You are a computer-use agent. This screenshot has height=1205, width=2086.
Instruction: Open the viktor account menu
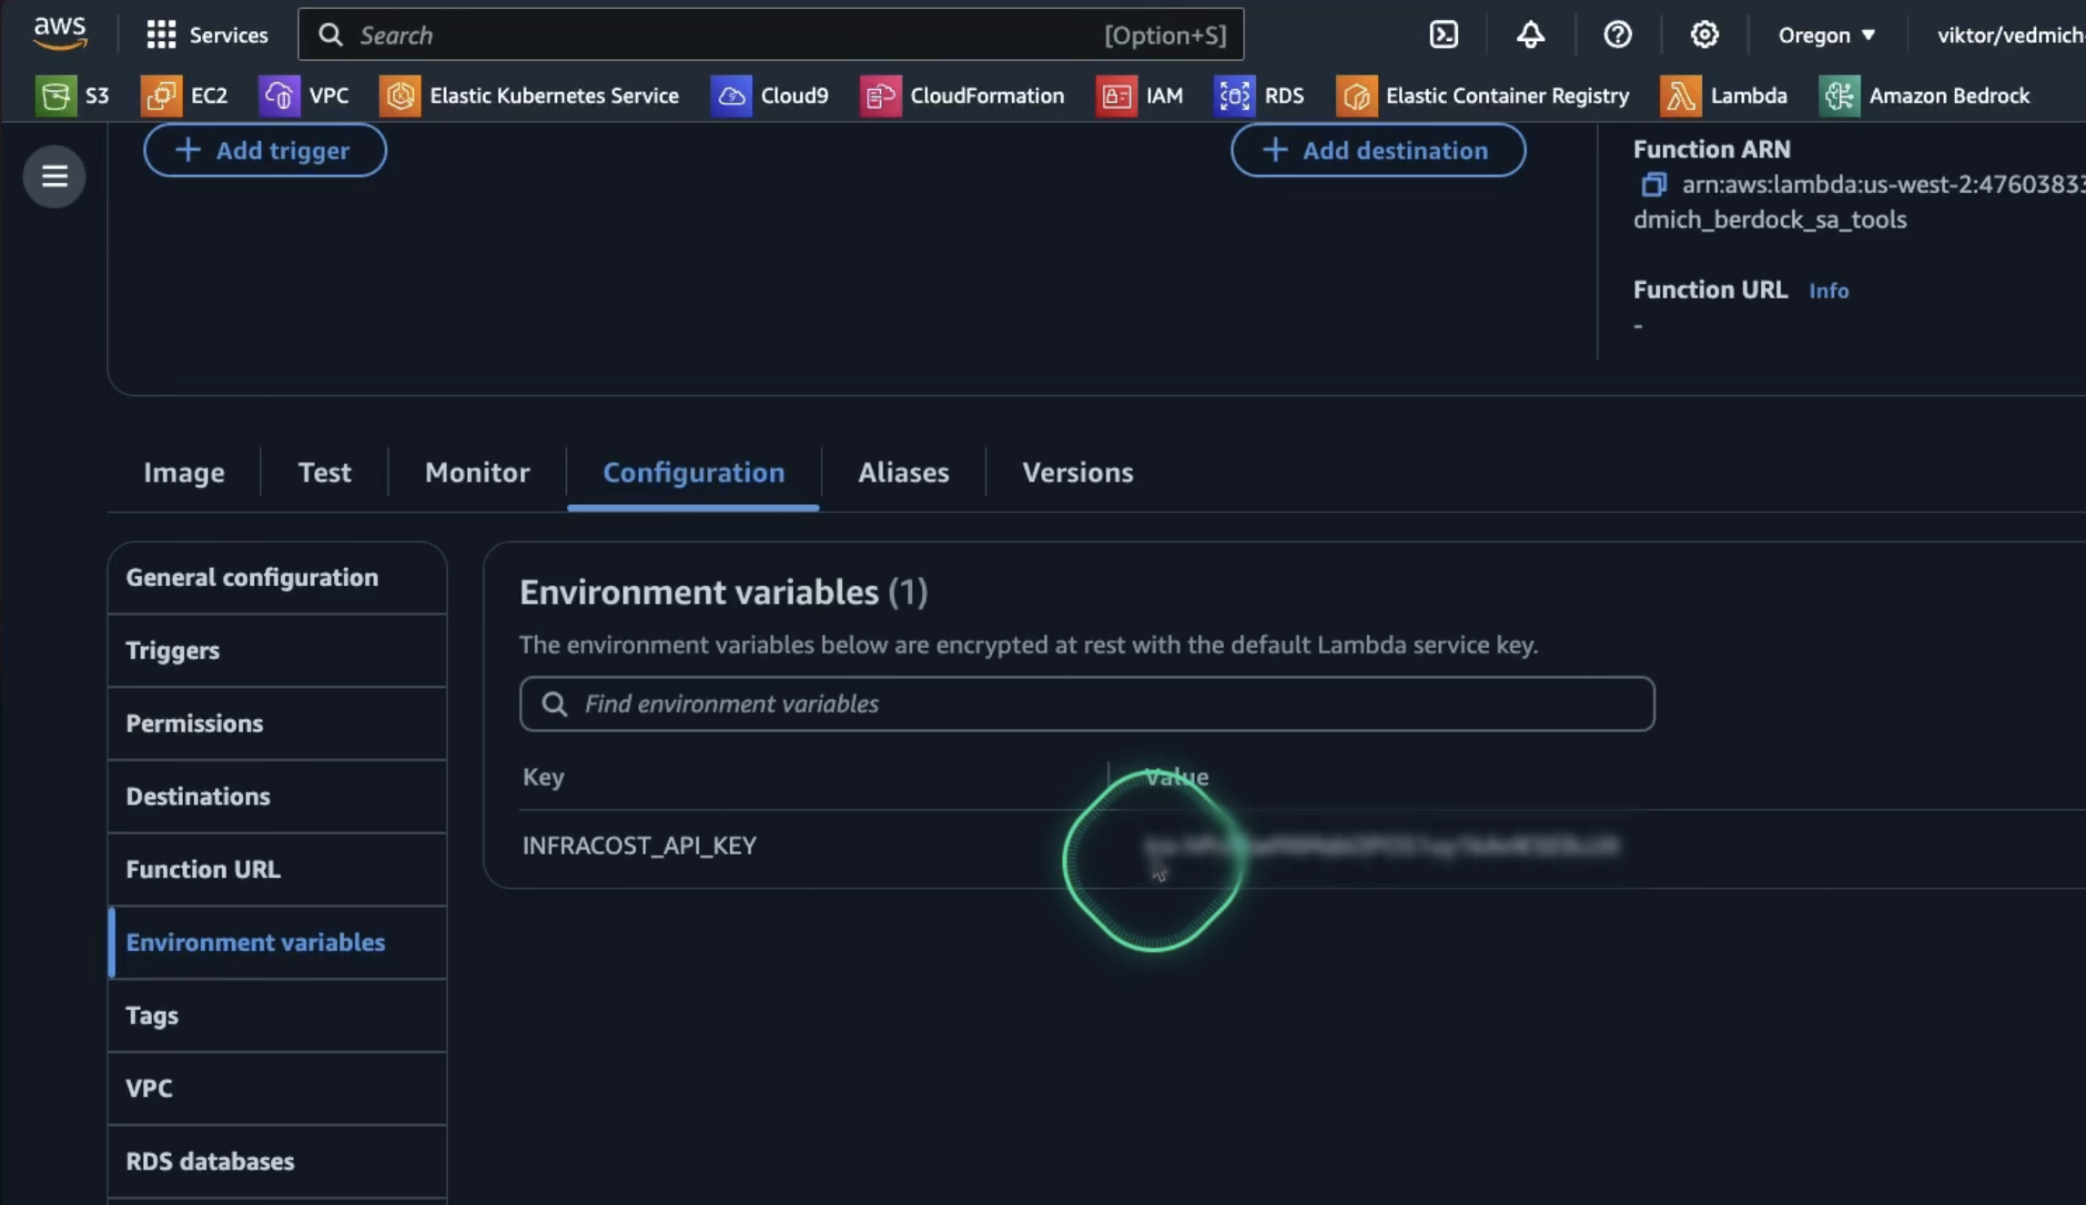click(x=2010, y=35)
